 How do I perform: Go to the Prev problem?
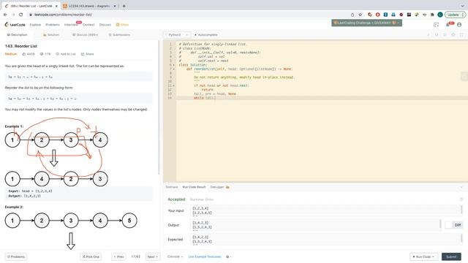118,256
